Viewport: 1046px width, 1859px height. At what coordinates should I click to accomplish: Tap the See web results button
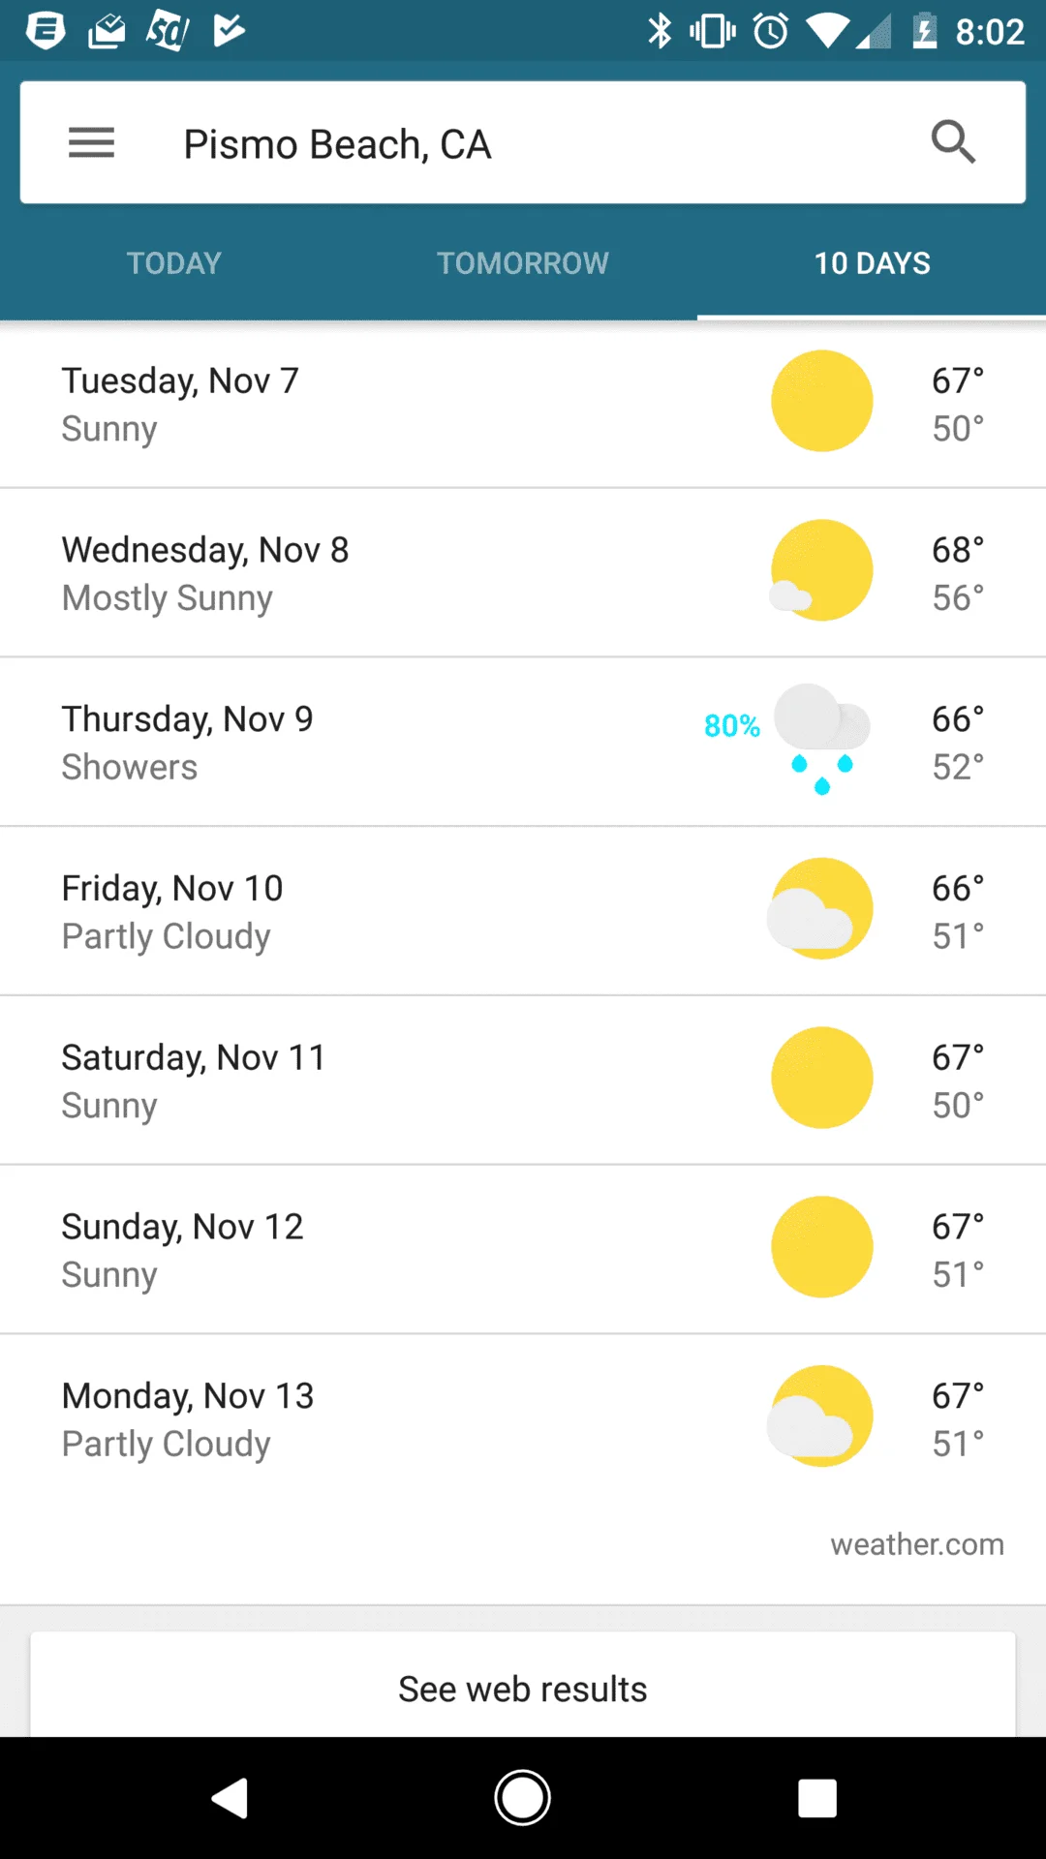click(523, 1689)
